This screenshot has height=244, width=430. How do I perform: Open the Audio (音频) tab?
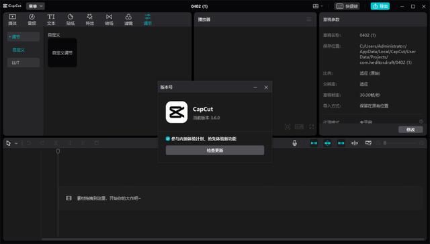click(32, 19)
